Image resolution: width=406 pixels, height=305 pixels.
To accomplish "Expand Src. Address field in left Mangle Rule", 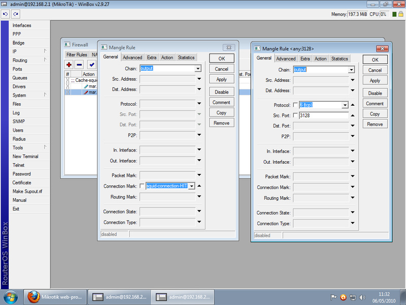I will click(199, 79).
